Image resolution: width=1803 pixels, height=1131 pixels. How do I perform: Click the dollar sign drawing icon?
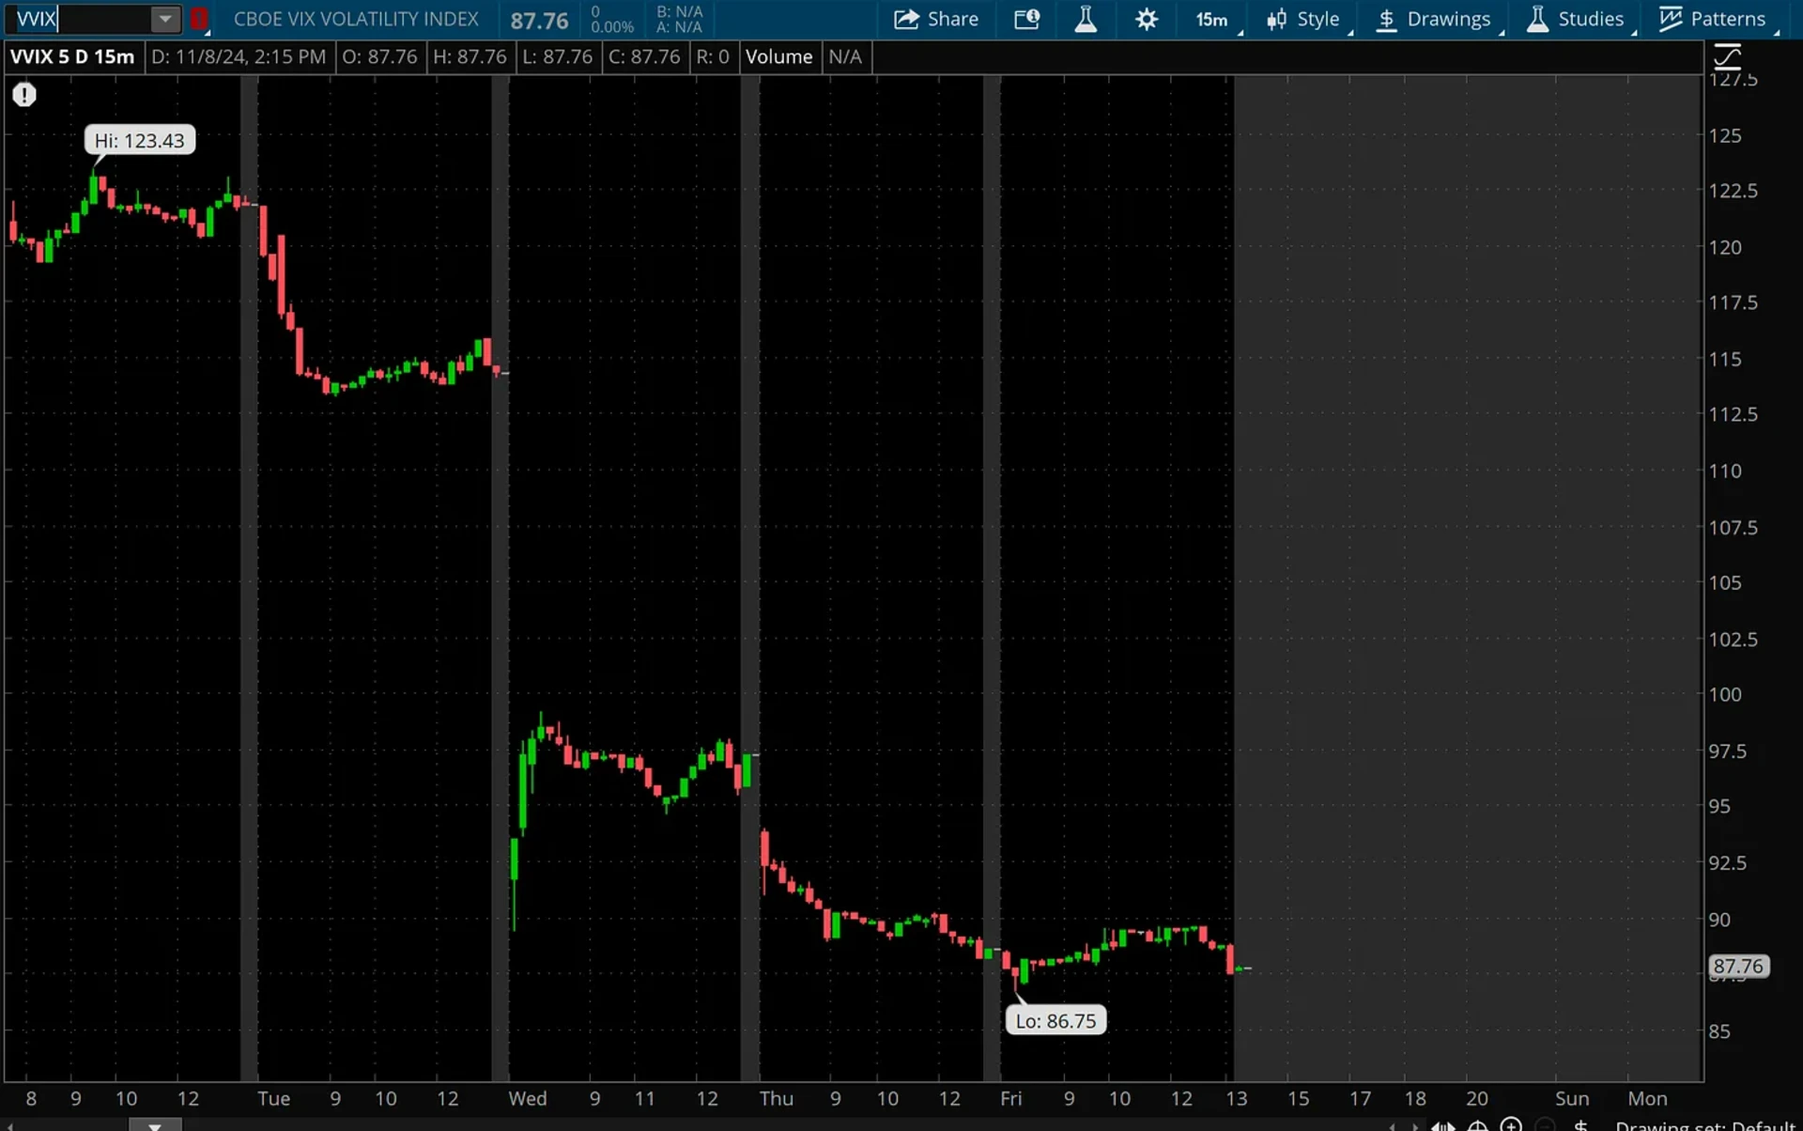coord(1581,1124)
